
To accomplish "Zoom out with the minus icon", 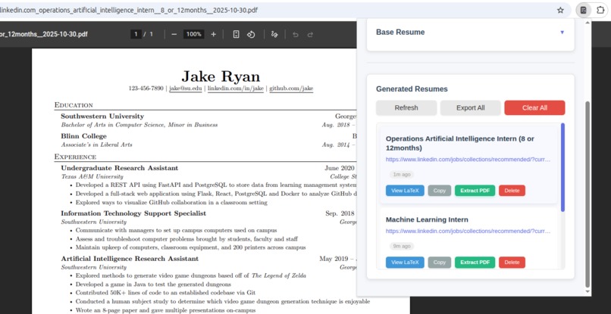I will [x=174, y=34].
